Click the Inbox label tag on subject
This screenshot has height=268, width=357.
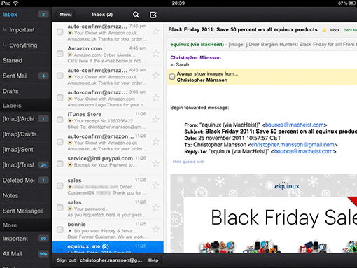335,30
